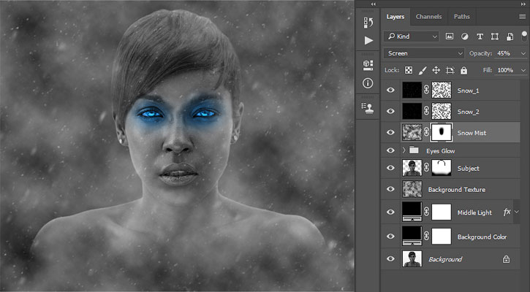
Task: Click link icon on Snow_1 layer mask
Action: point(427,90)
